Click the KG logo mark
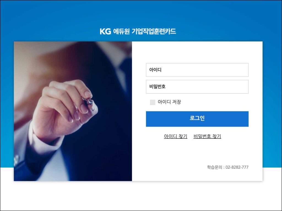 [x=105, y=31]
